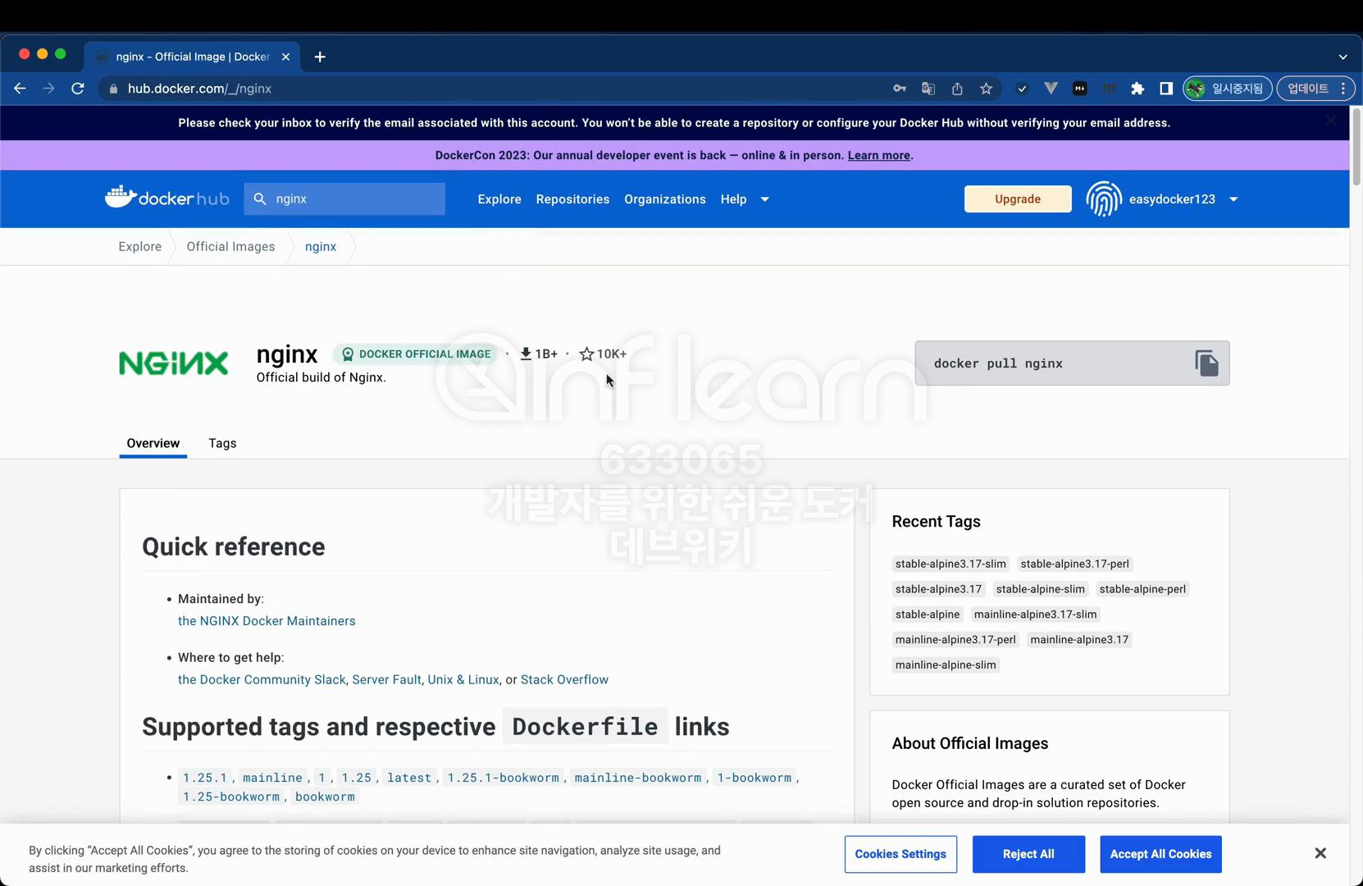Open the Server Fault link
Screen dimensions: 1363x886
pyautogui.click(x=386, y=679)
